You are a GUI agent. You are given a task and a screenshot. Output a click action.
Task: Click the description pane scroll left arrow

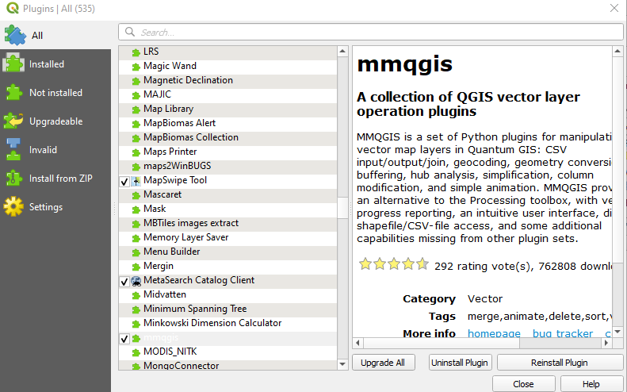click(x=357, y=343)
